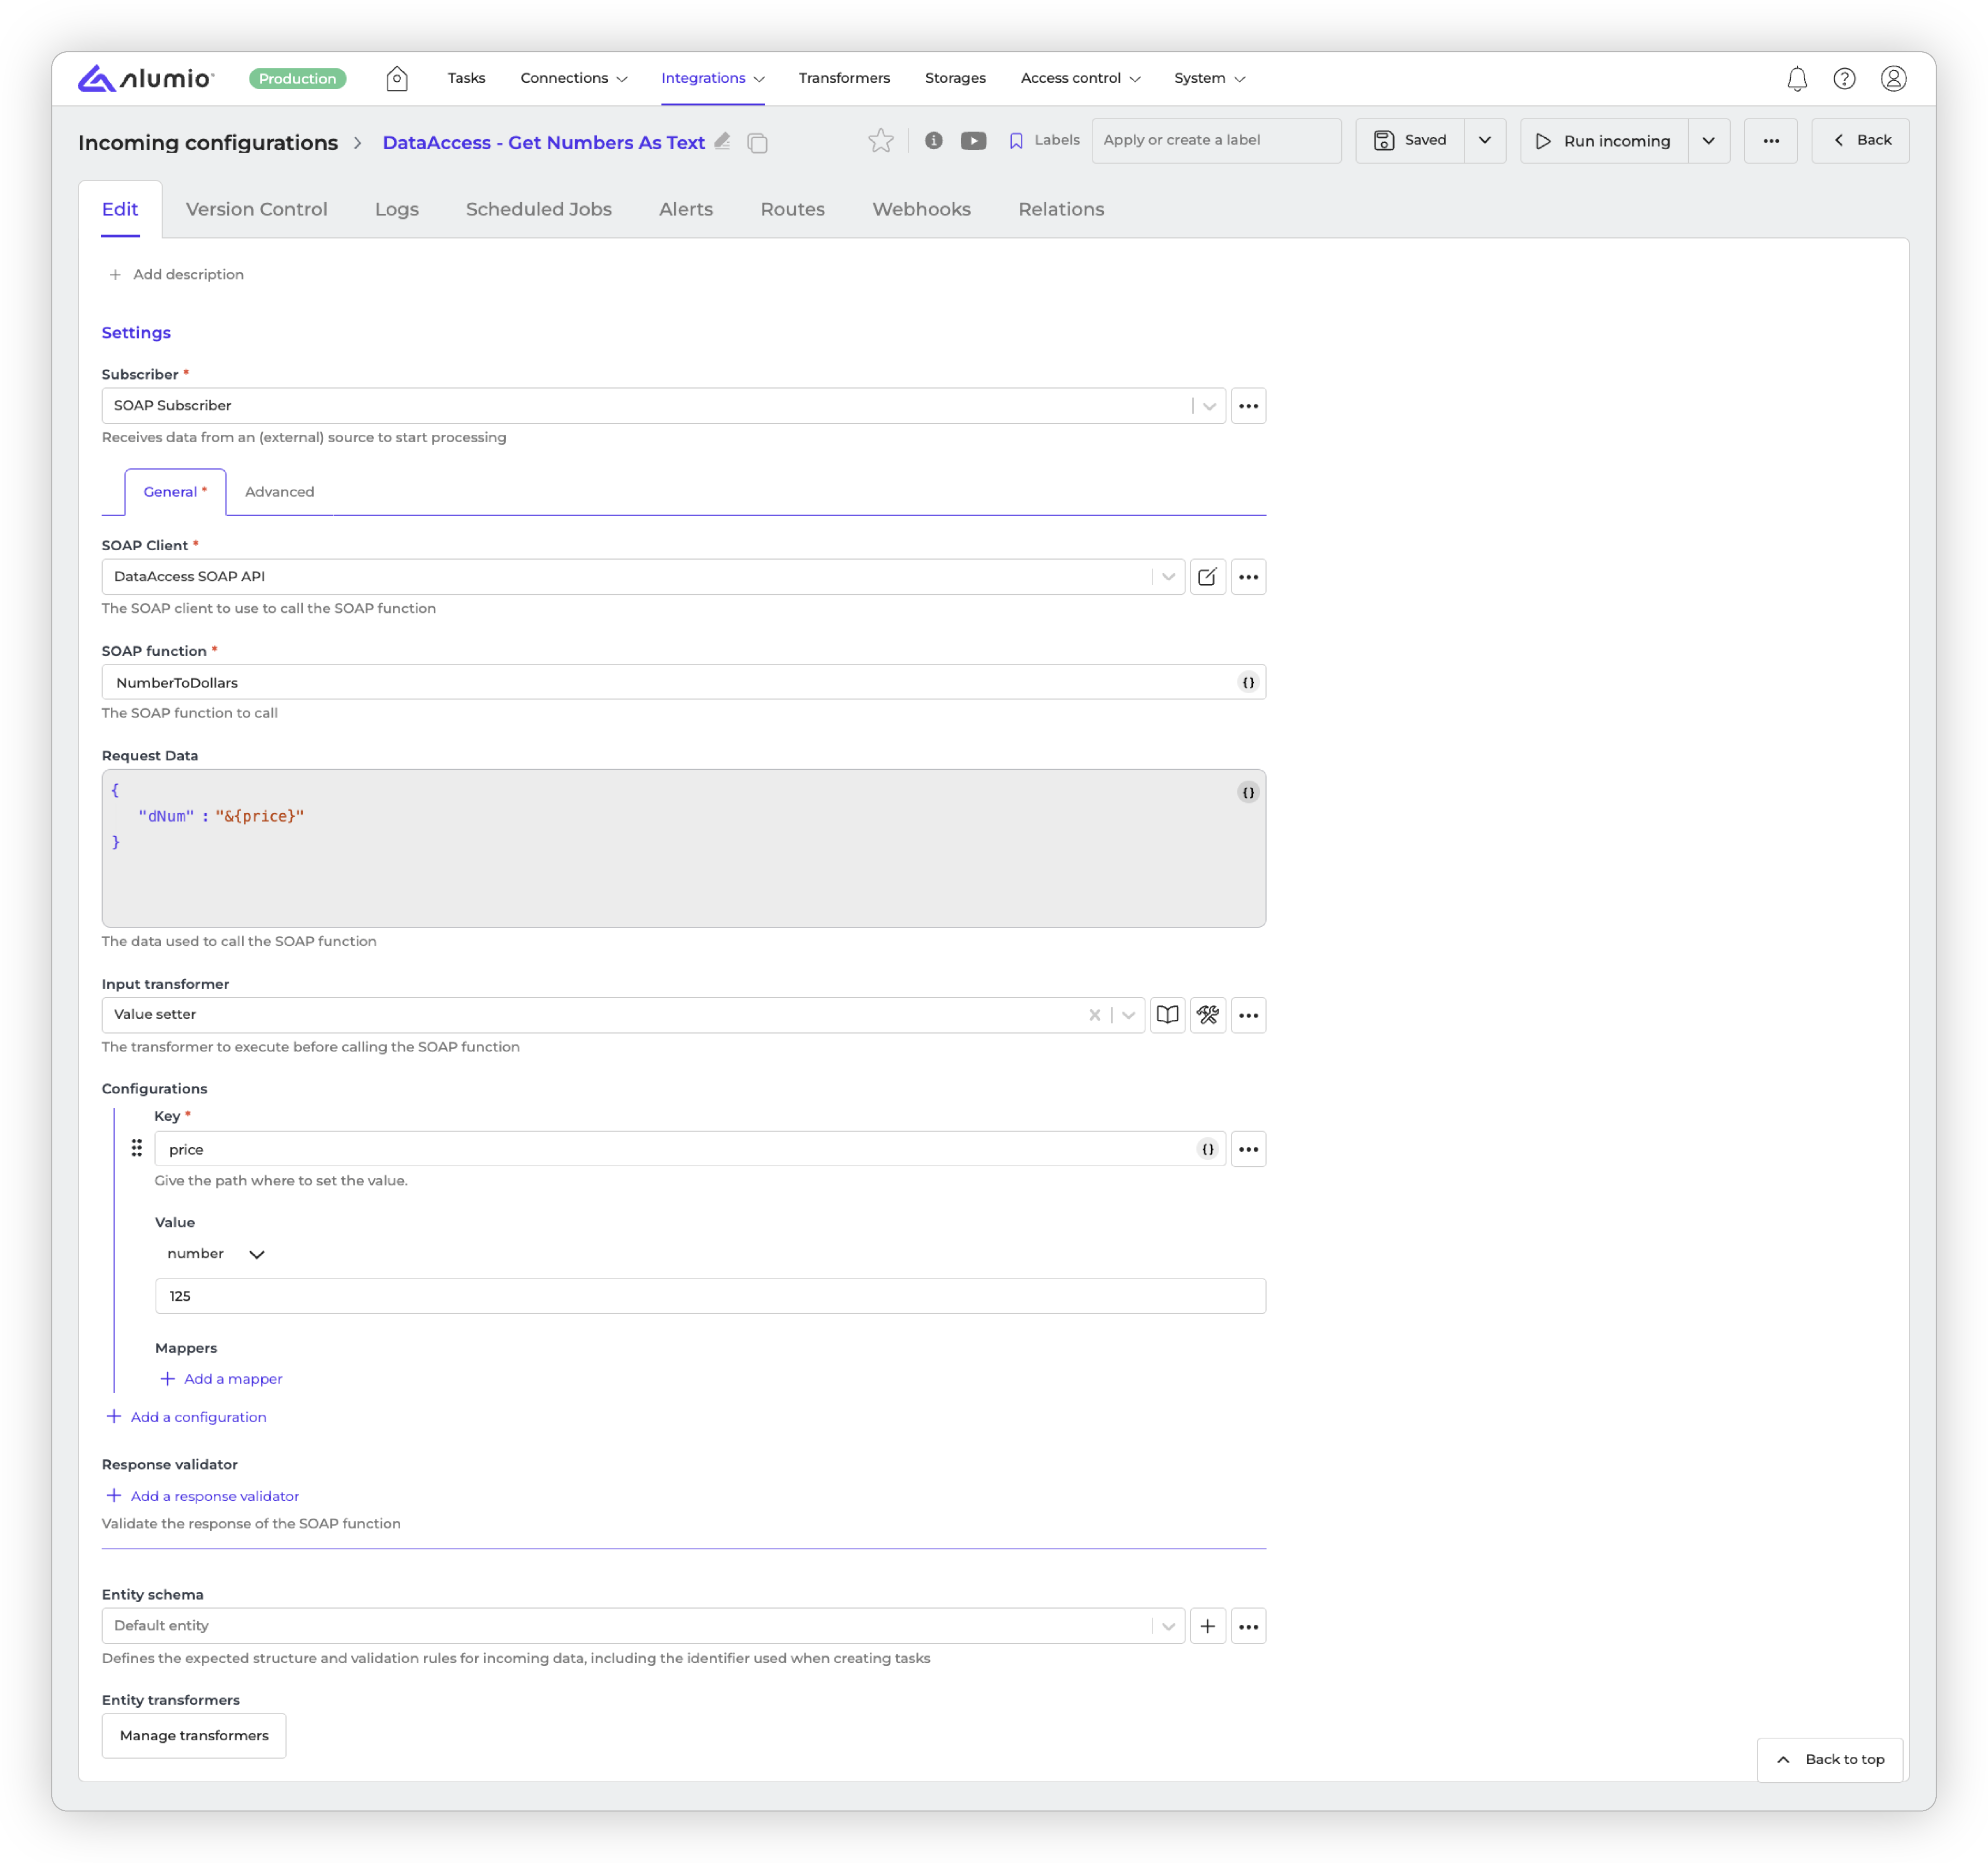Click the help question mark icon
Image resolution: width=1988 pixels, height=1863 pixels.
click(1844, 79)
